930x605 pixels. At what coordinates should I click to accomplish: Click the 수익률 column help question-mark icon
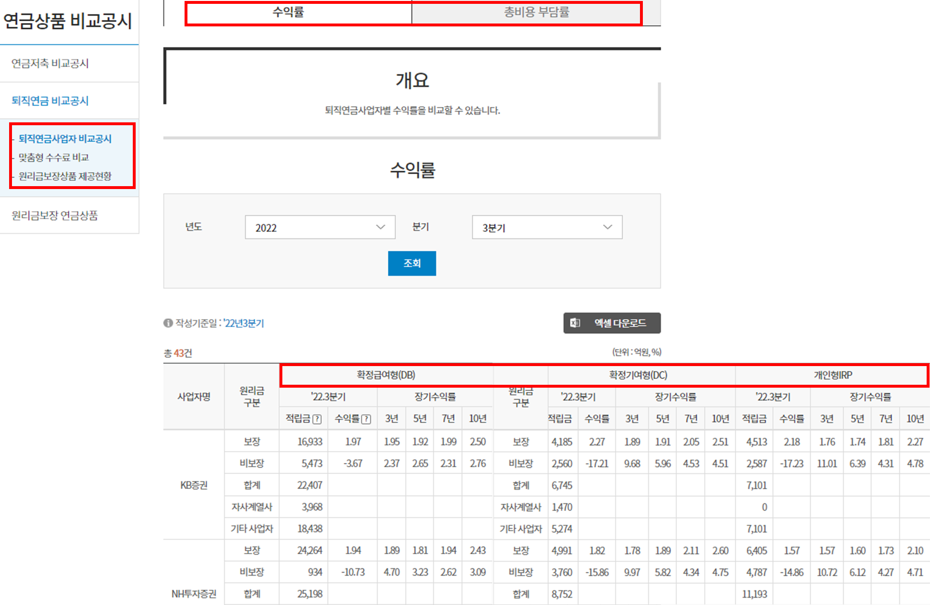366,419
